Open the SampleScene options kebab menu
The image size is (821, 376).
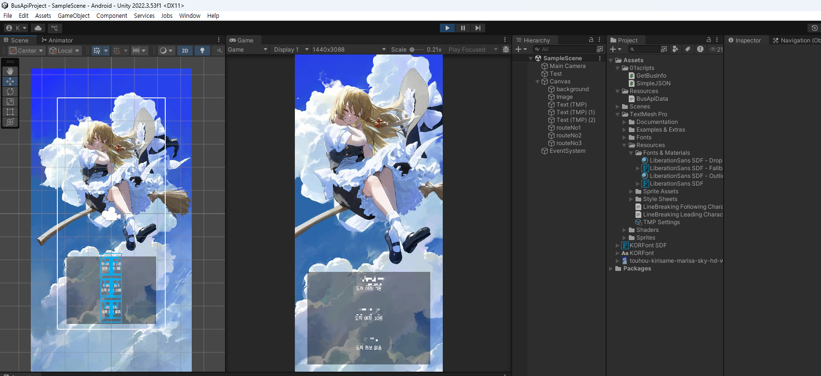[600, 58]
